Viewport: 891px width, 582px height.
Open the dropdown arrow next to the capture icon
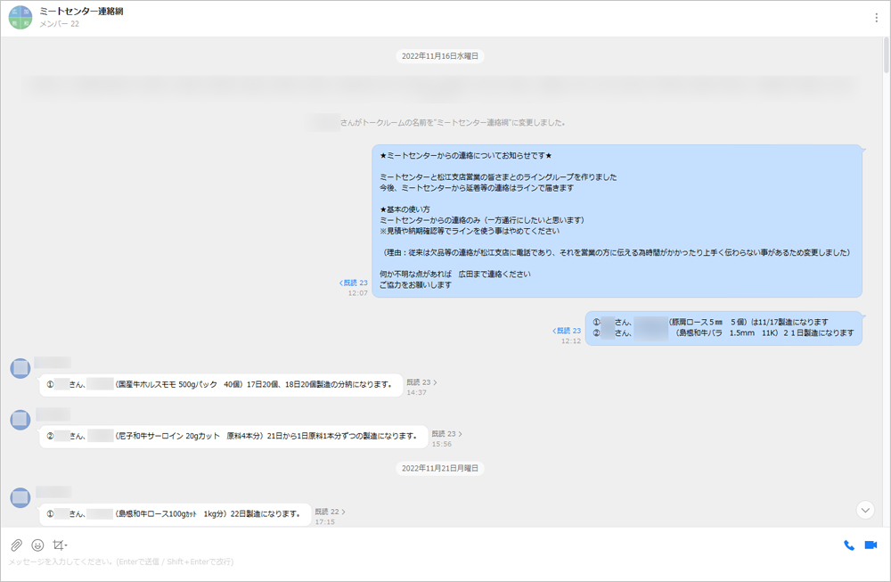pos(67,545)
